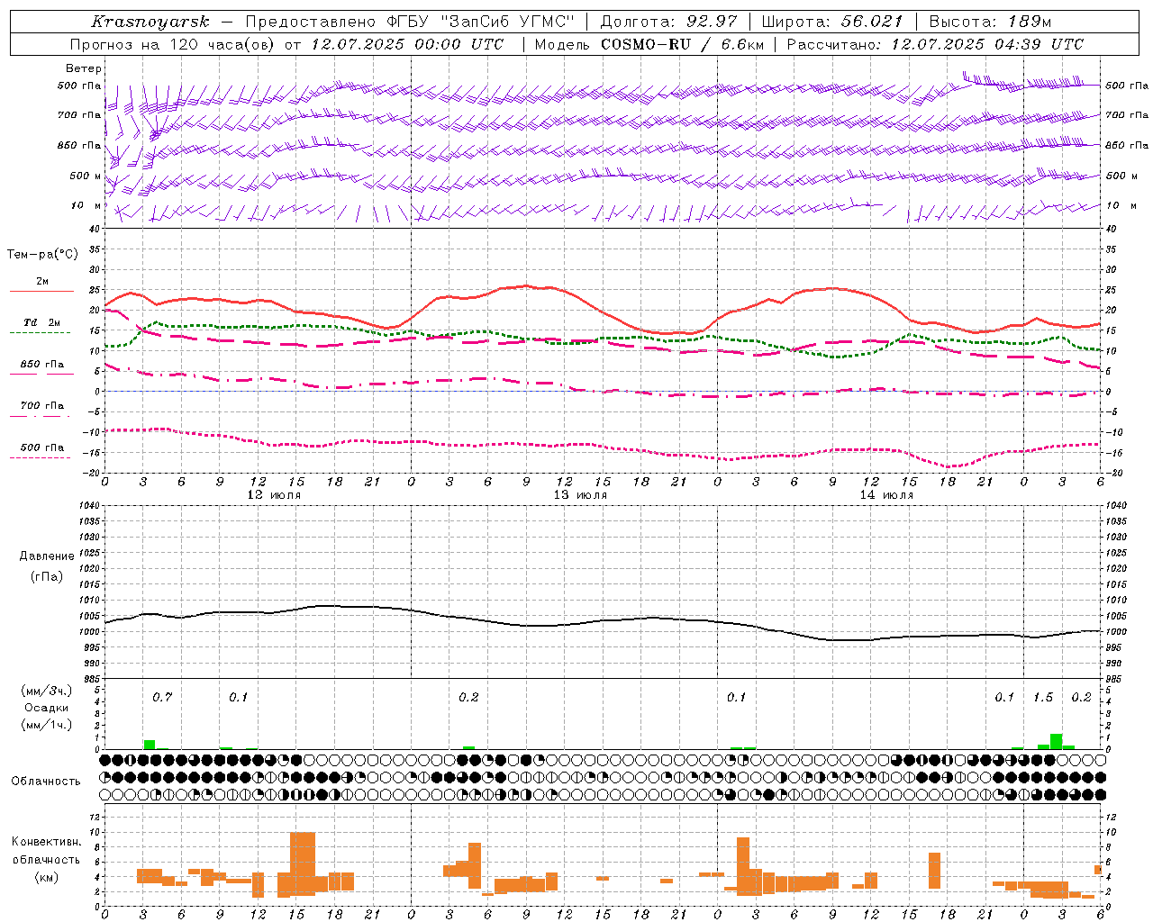Click the 14 июля date label
The image size is (1153, 922).
coord(886,495)
